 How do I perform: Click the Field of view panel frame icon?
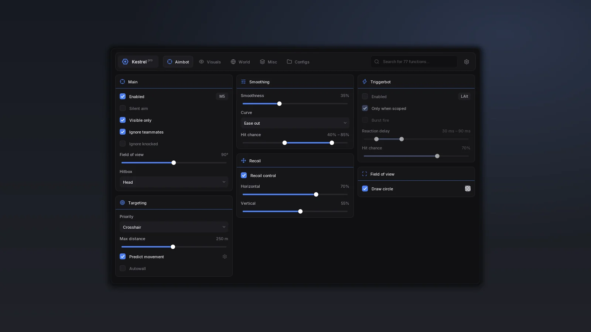(x=365, y=174)
